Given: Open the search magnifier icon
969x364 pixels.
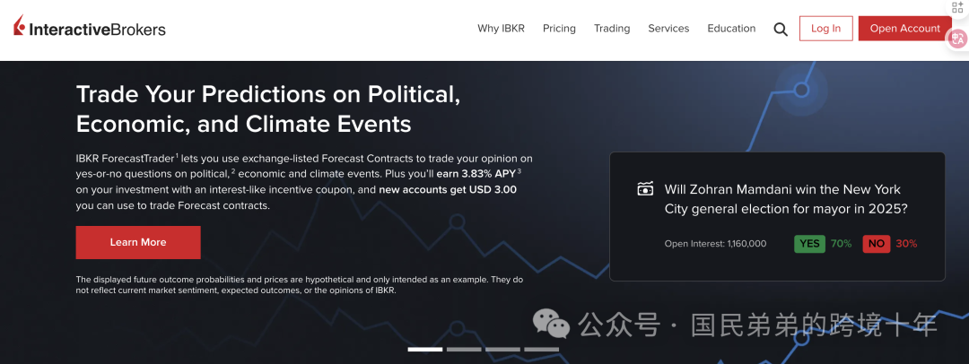Looking at the screenshot, I should (781, 29).
